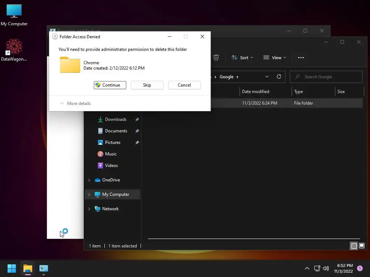Click Control Panel icon on the taskbar
370x277 pixels.
[44, 268]
